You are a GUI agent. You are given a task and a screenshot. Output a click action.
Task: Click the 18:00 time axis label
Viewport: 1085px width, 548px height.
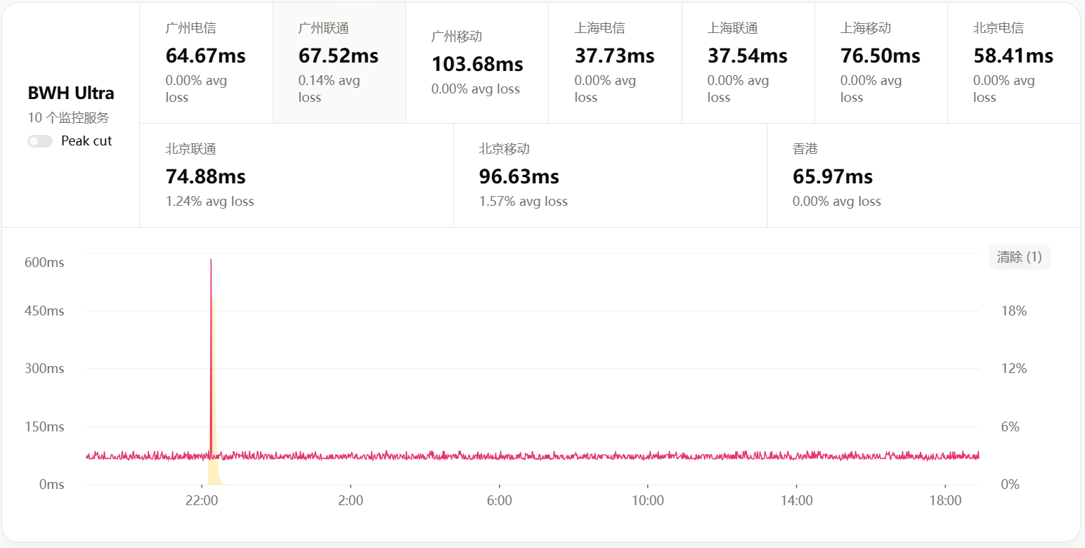tap(945, 501)
